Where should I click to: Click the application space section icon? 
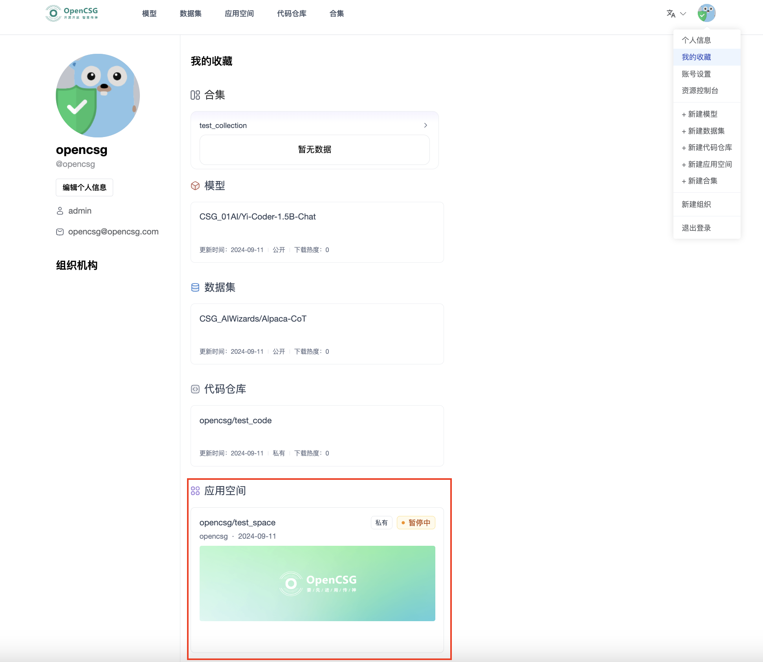195,491
